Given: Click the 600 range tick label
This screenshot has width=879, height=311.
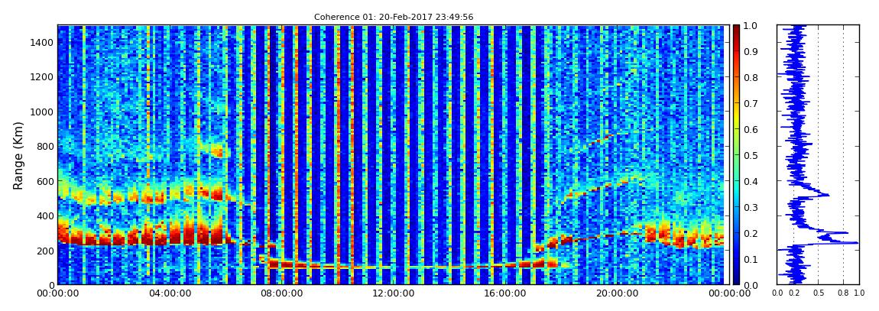Looking at the screenshot, I should 45,181.
